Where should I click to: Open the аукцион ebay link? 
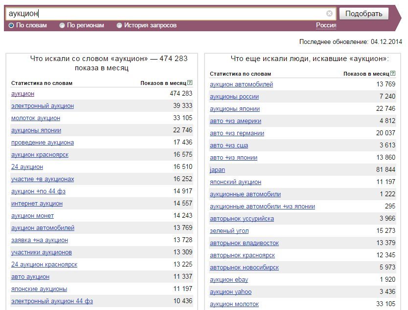(x=229, y=280)
